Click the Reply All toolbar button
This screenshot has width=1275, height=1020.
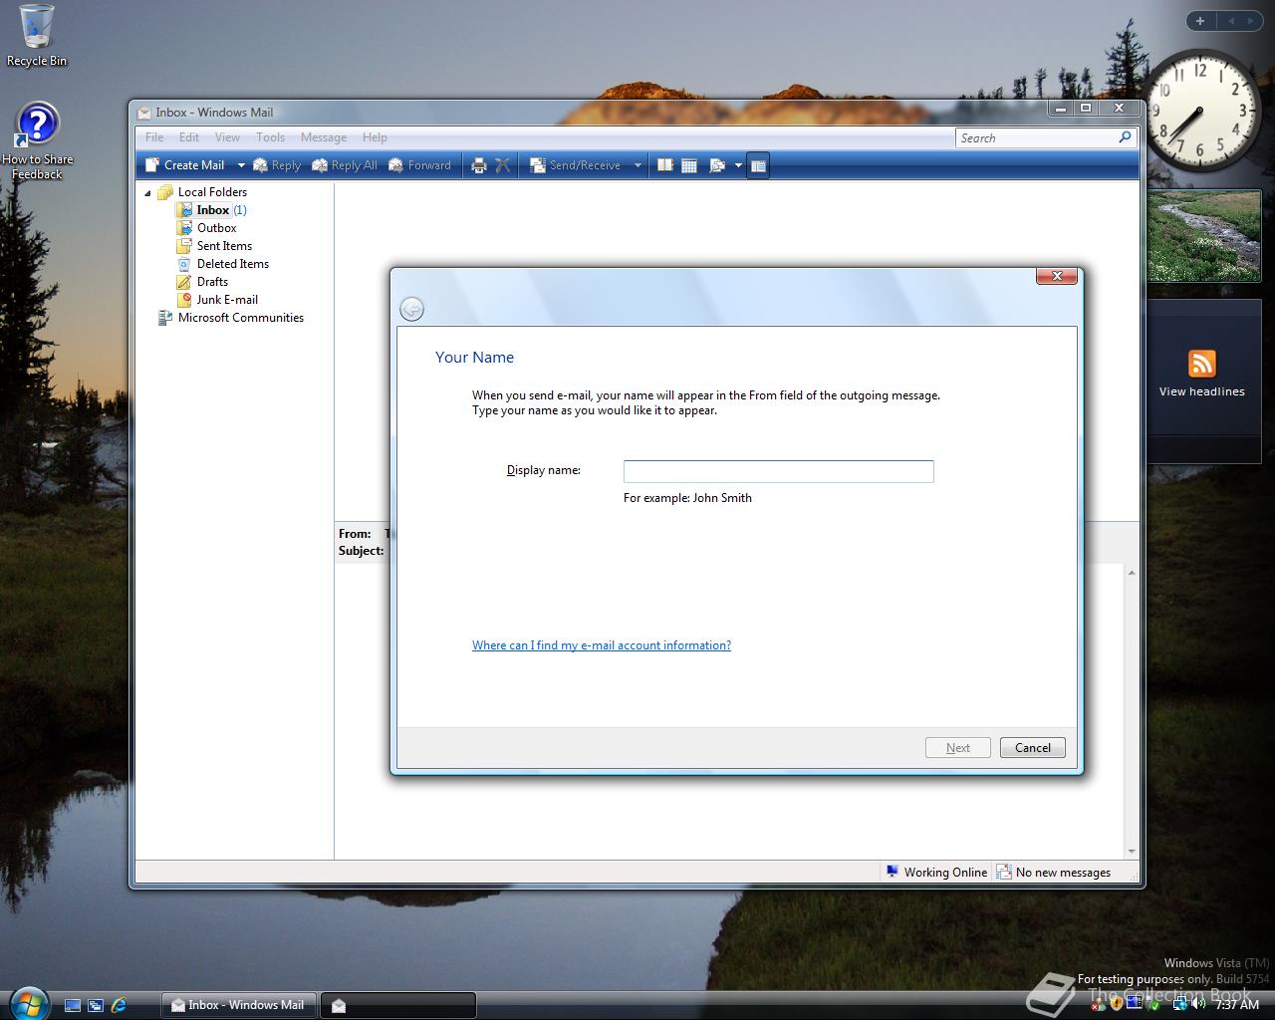345,165
